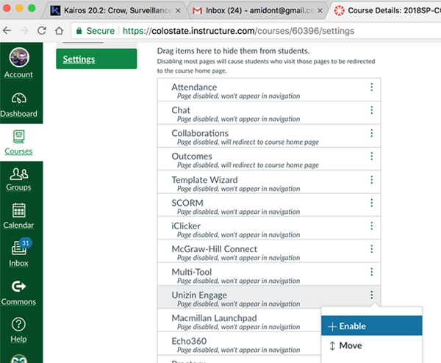The image size is (441, 363).
Task: Close the Gmail Inbox tab
Action: [x=320, y=11]
